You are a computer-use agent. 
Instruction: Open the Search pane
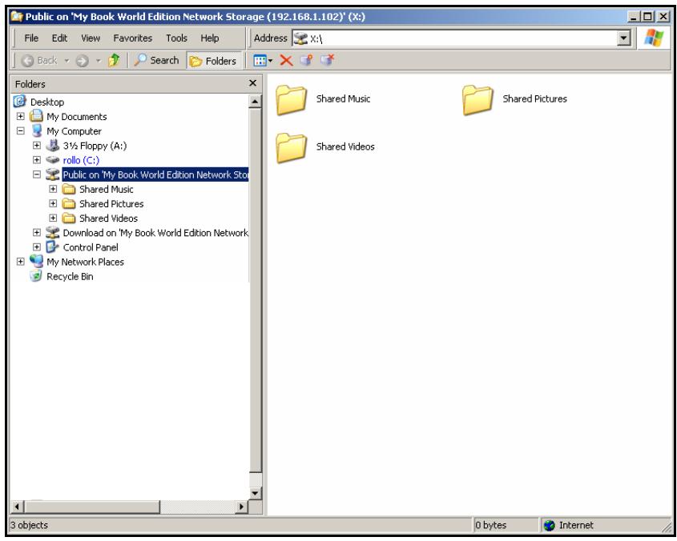pyautogui.click(x=156, y=60)
